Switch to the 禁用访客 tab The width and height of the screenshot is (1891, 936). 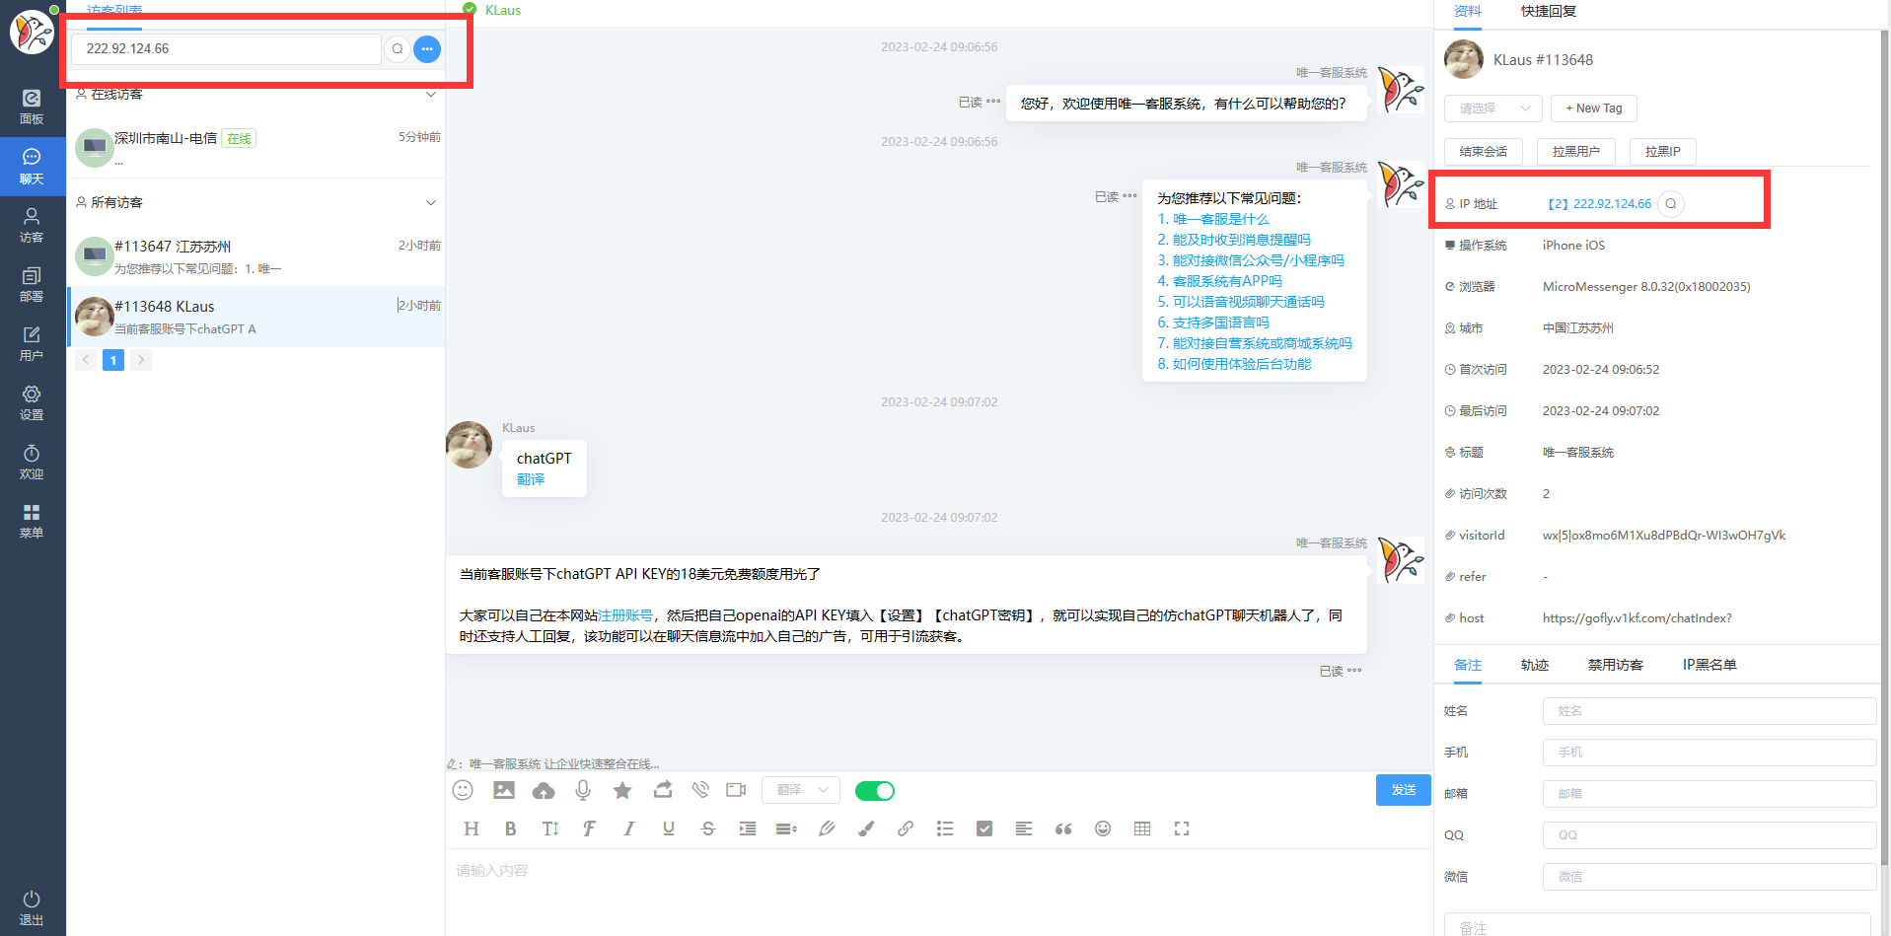(1616, 665)
